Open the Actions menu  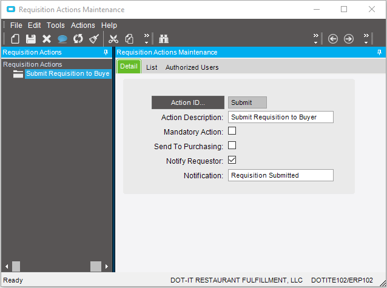tap(83, 25)
